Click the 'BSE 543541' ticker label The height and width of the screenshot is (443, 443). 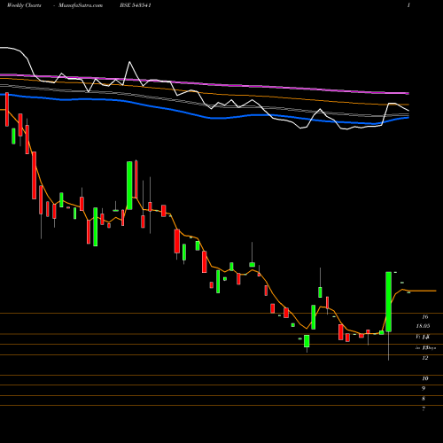point(136,5)
